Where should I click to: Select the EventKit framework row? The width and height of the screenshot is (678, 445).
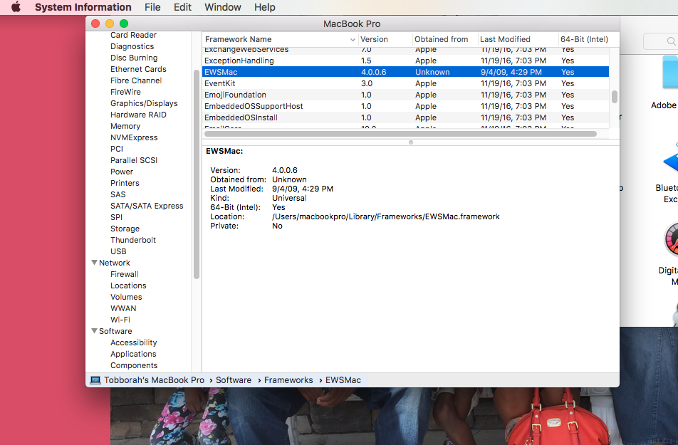coord(406,83)
